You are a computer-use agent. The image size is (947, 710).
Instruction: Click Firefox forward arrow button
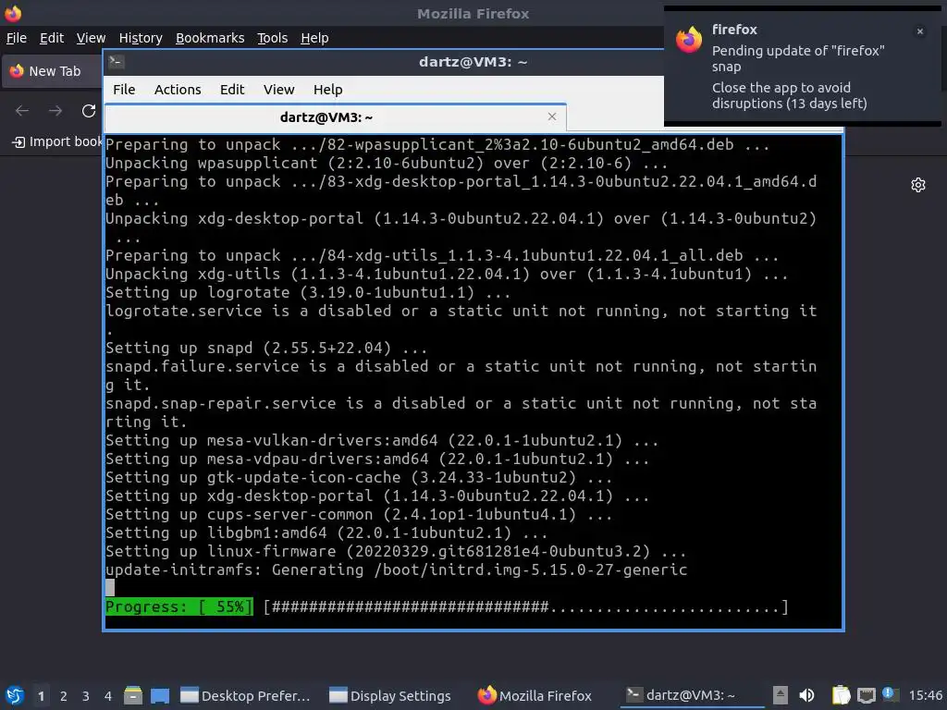click(x=55, y=111)
